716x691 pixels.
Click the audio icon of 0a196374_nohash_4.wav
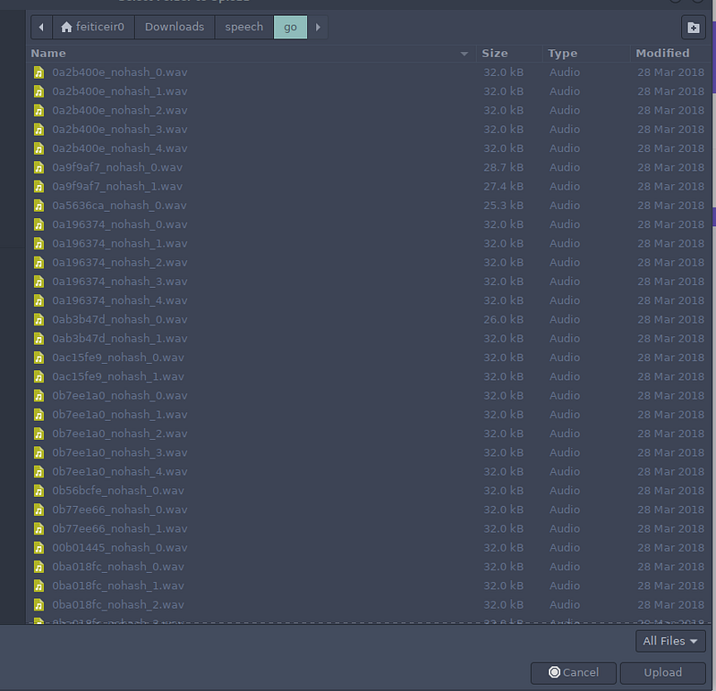pyautogui.click(x=38, y=300)
